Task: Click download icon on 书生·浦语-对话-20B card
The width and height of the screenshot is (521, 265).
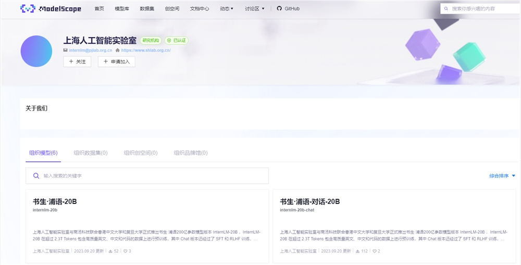Action: pyautogui.click(x=357, y=251)
